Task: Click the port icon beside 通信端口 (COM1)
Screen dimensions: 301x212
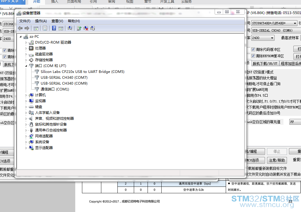Action: tap(37, 89)
